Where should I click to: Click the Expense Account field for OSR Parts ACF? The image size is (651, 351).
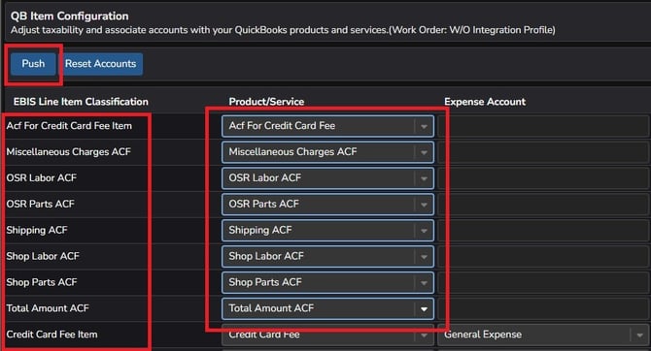[543, 205]
